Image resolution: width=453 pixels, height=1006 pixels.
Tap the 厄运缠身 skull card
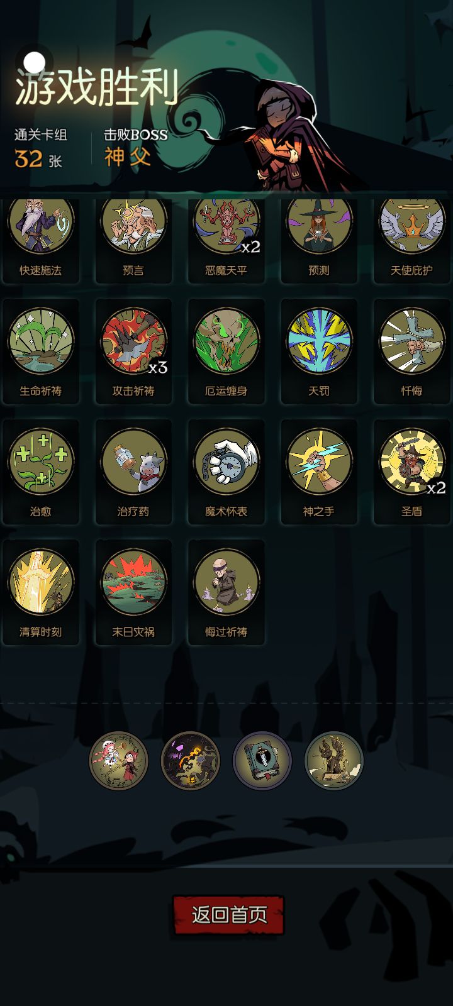[226, 351]
